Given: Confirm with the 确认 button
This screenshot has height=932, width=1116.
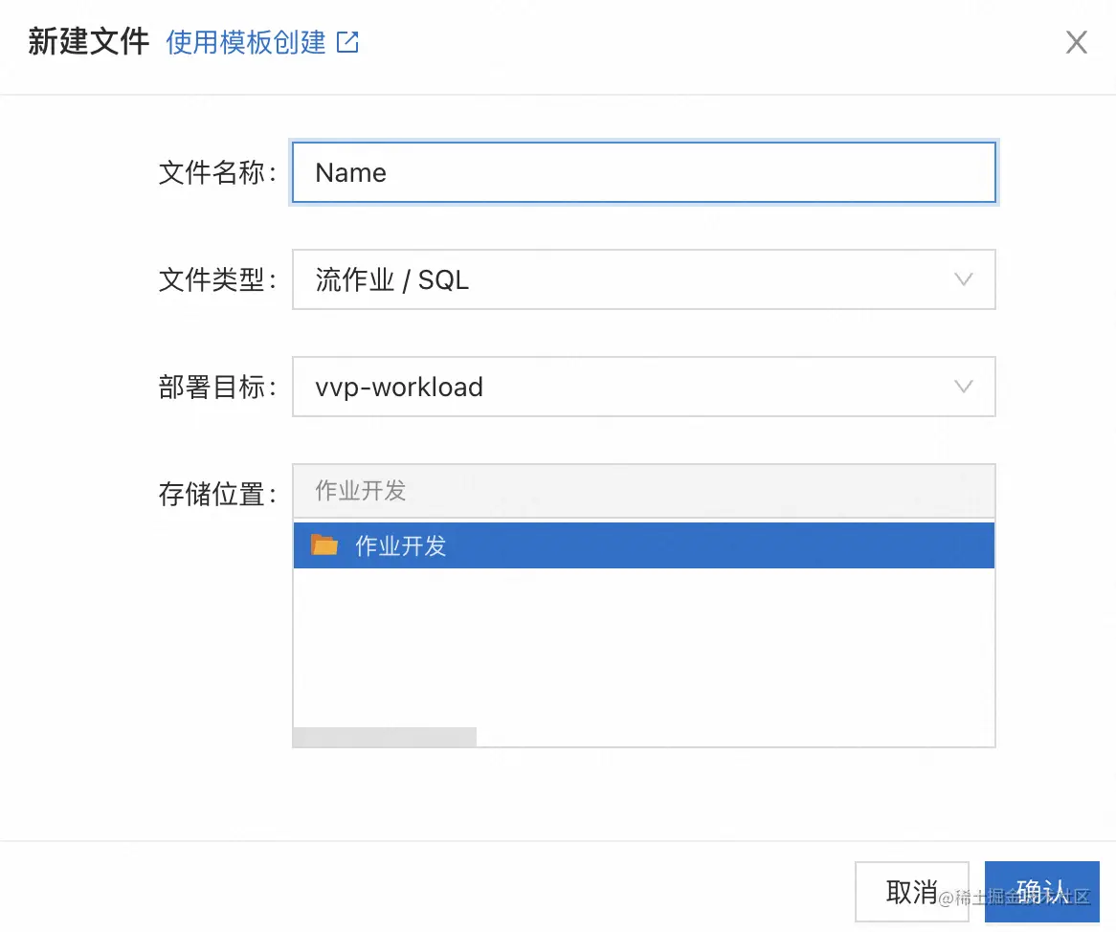Looking at the screenshot, I should 1041,892.
